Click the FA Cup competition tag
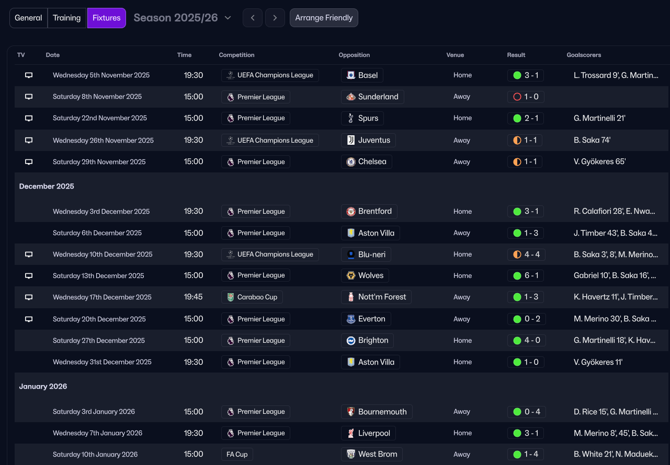 point(237,455)
